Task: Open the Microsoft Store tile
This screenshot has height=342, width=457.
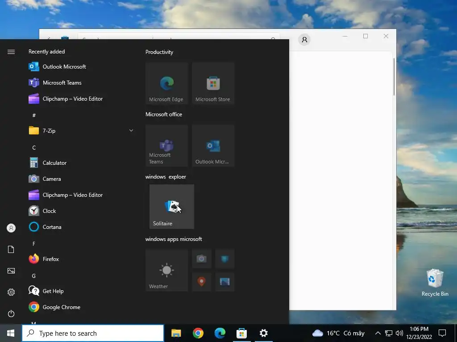Action: [213, 83]
